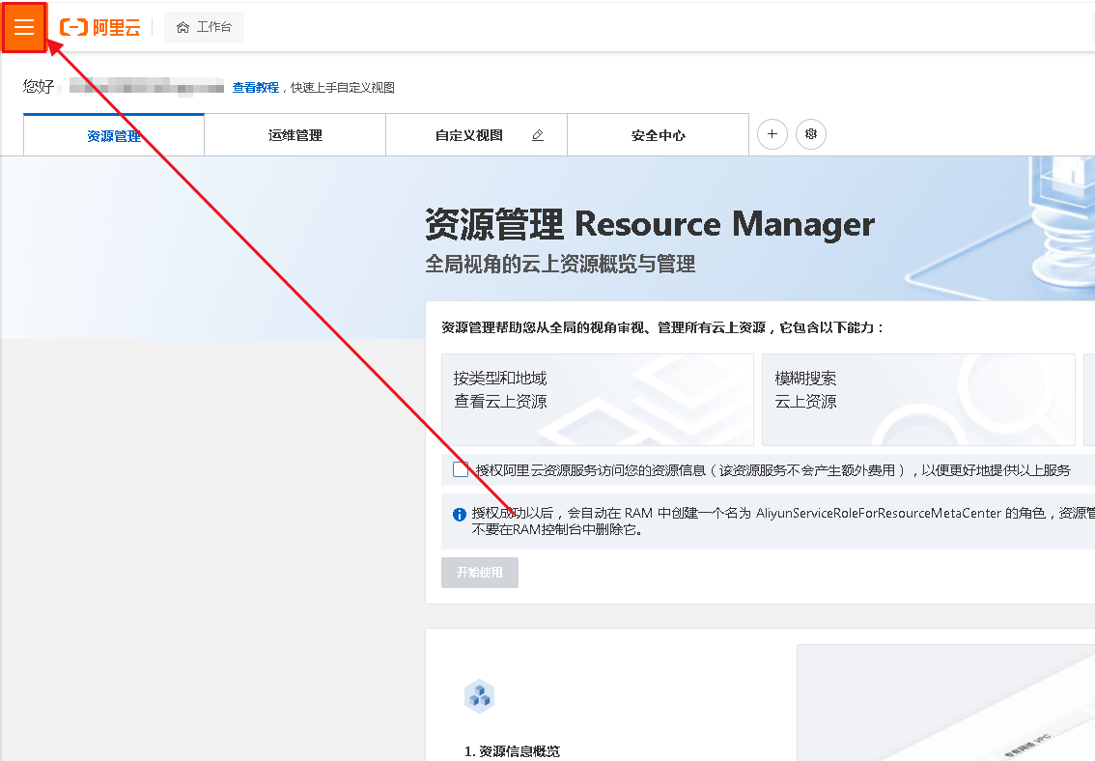Click the 全局视角的云上资源概览与管理 subtitle

[x=560, y=264]
